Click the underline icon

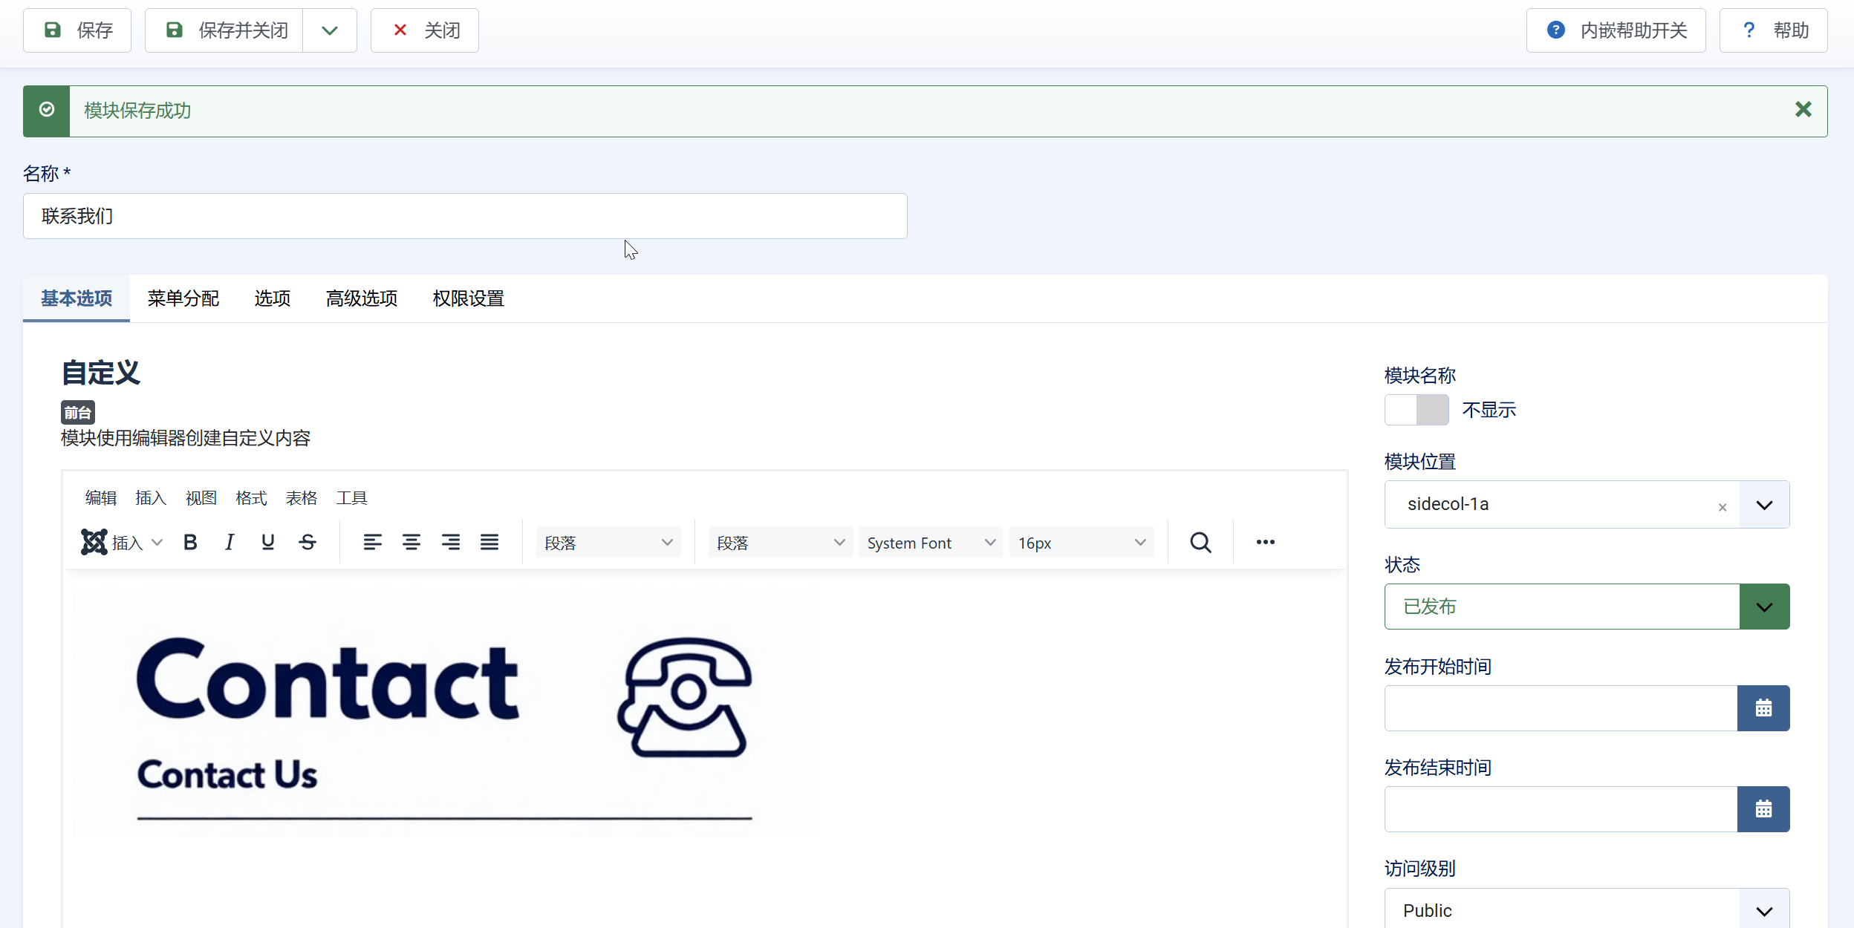(x=268, y=543)
